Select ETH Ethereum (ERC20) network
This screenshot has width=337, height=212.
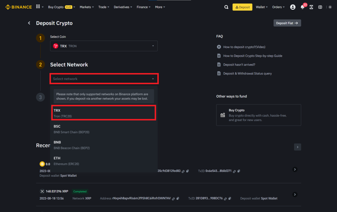pos(104,161)
